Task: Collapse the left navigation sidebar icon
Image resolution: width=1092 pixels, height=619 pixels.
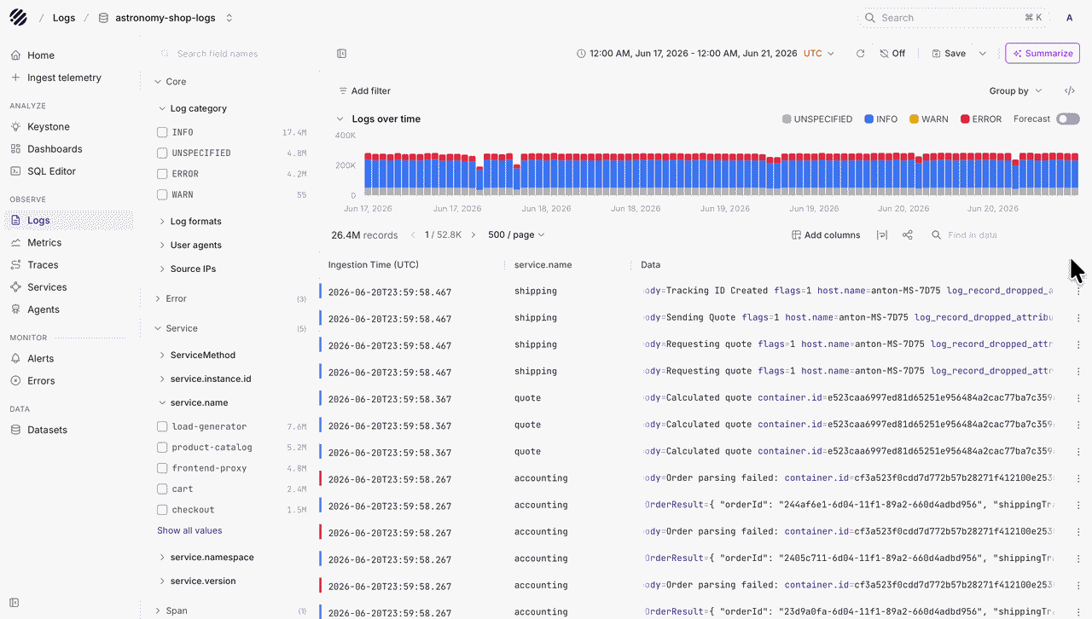Action: [15, 603]
